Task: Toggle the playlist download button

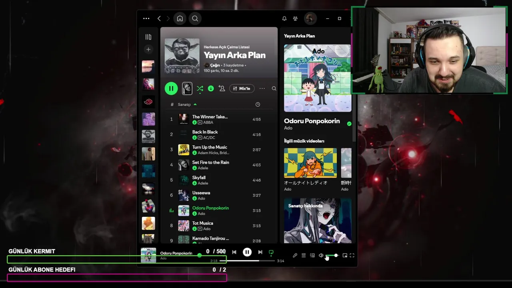Action: (x=211, y=88)
